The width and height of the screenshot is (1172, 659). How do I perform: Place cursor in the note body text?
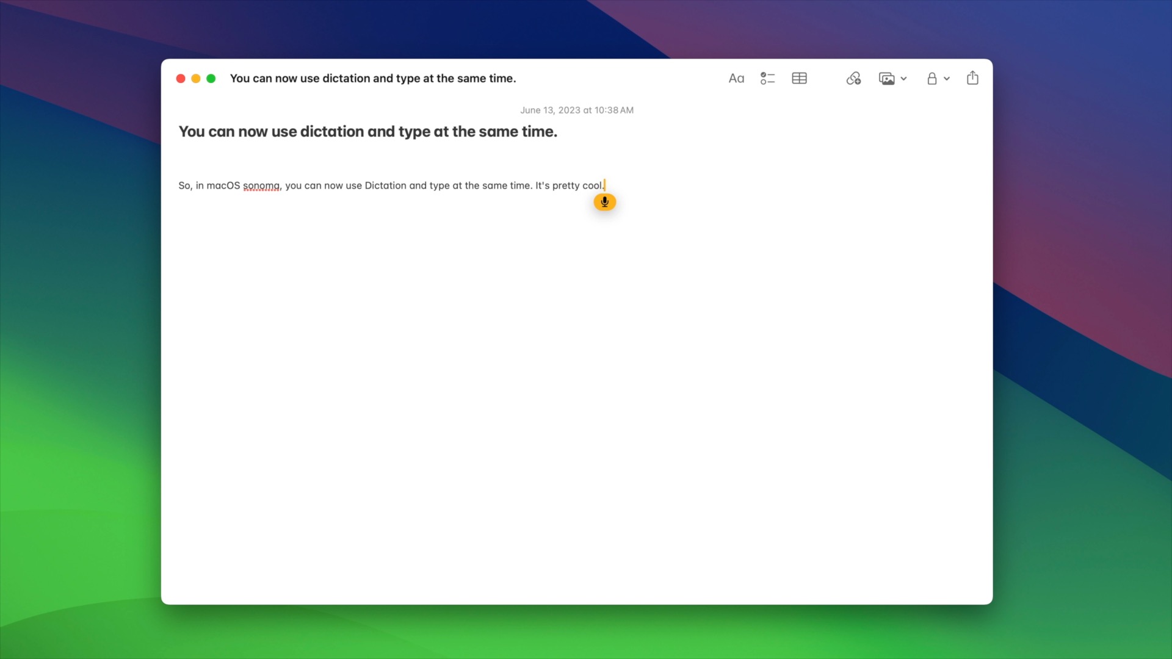[391, 185]
